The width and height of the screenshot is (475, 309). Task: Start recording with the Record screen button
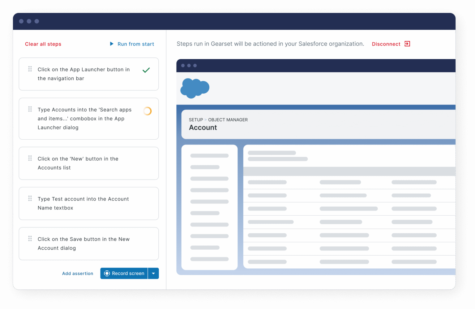[x=124, y=273]
